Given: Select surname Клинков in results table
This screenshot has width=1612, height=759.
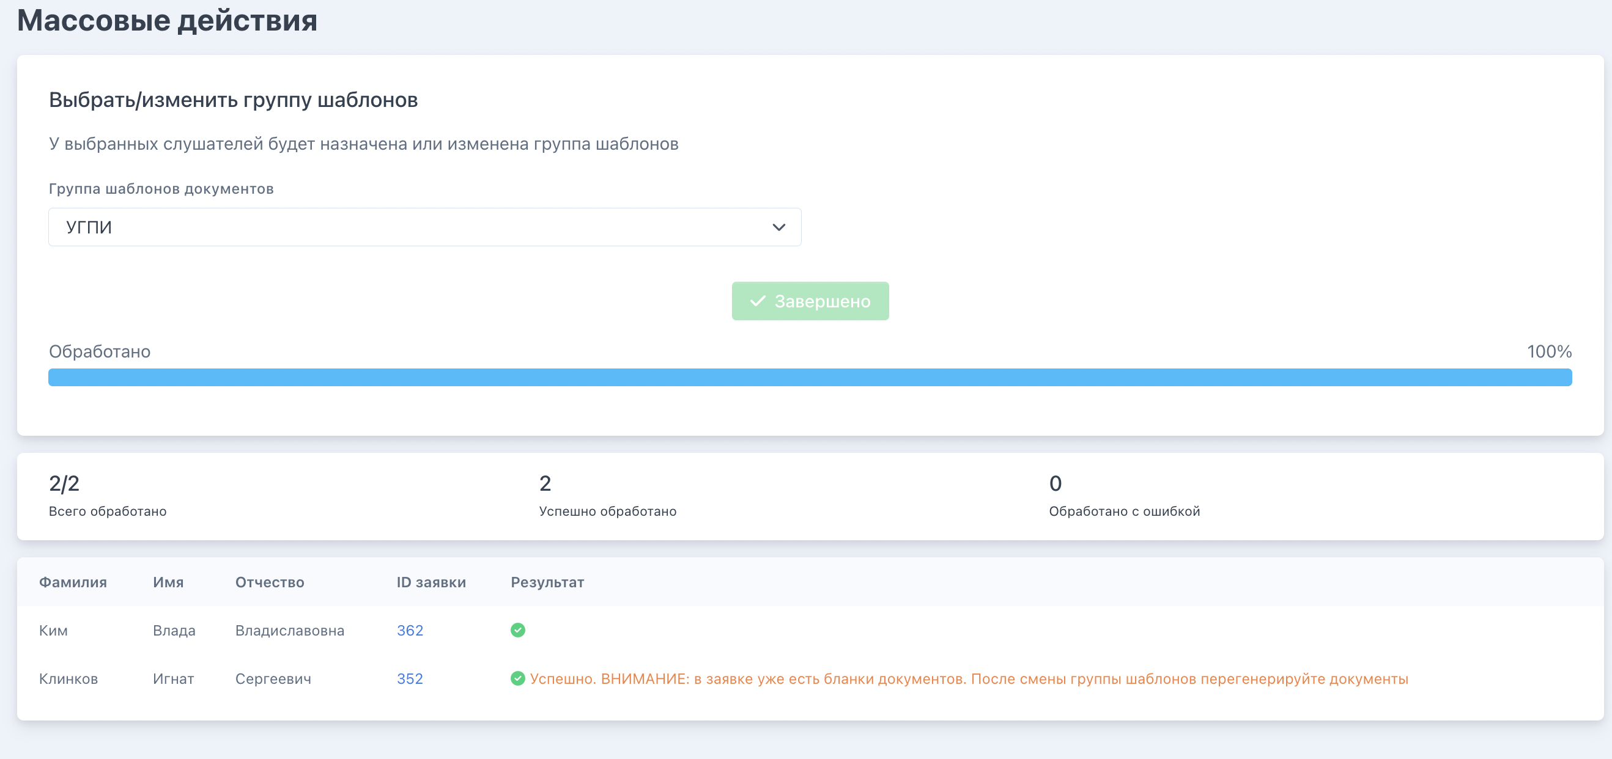Looking at the screenshot, I should tap(68, 678).
